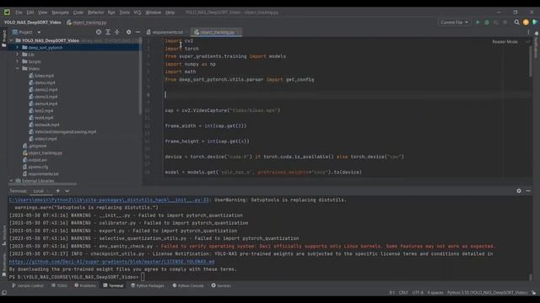
Task: Select the object_tracking.py editor tab
Action: pos(216,32)
